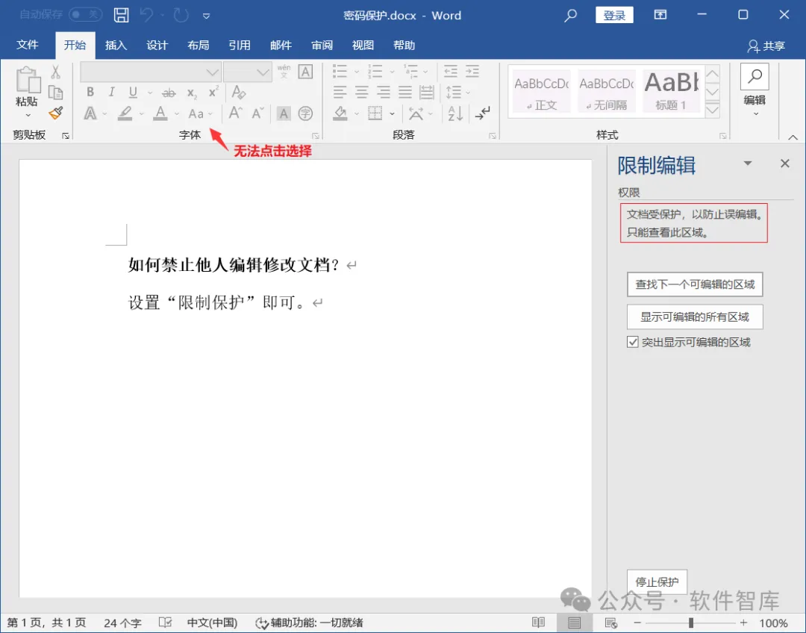This screenshot has height=633, width=806.
Task: Toggle Italic formatting
Action: pos(111,92)
